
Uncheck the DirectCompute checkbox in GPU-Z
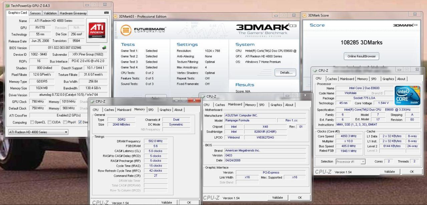[80, 122]
